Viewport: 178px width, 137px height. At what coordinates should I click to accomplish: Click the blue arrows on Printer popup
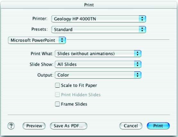coord(142,19)
